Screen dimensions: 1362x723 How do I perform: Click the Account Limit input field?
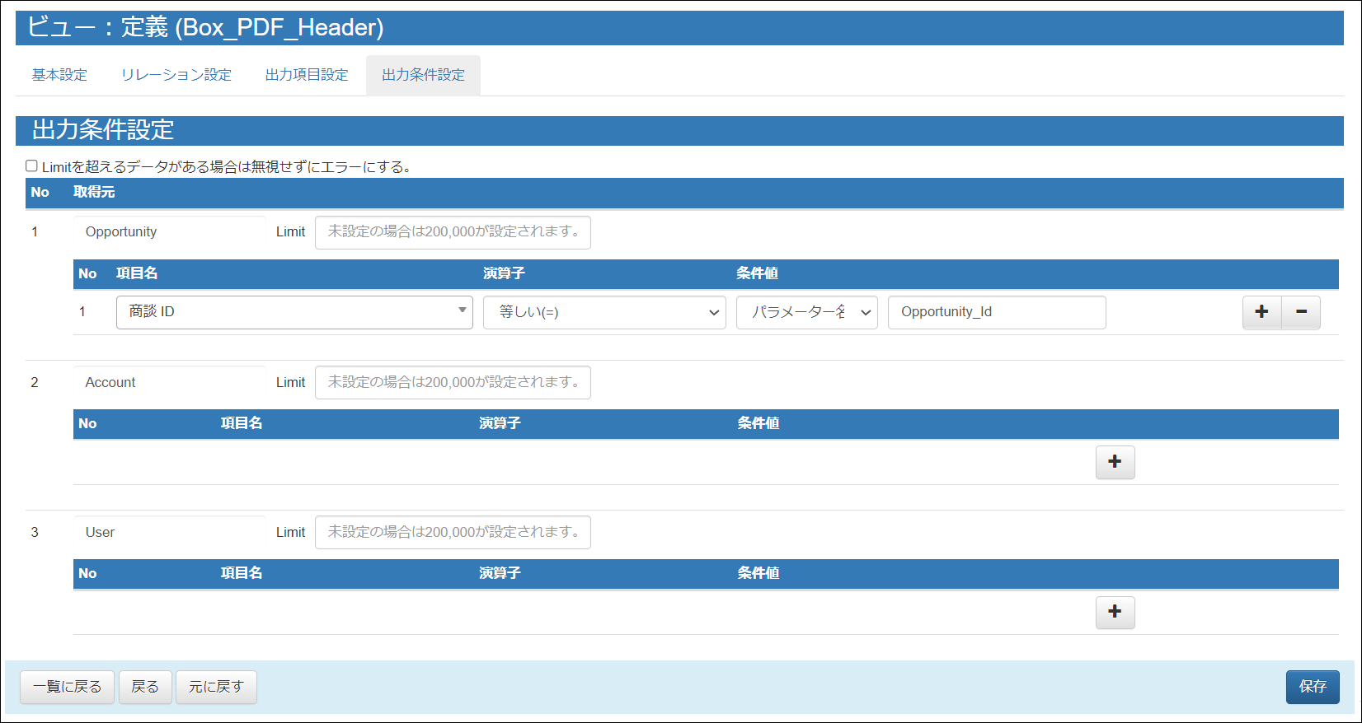click(453, 382)
